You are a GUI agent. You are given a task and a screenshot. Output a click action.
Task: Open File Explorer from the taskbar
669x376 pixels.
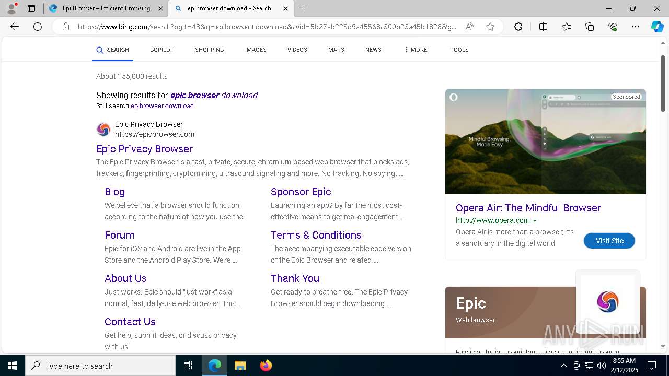point(240,366)
